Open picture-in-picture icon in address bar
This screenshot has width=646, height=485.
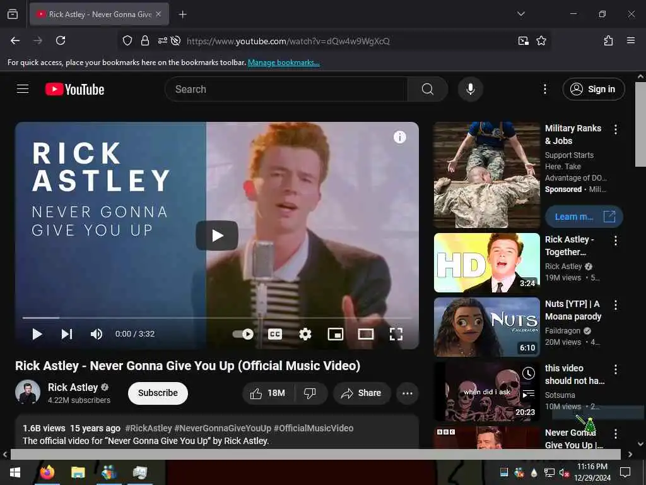pyautogui.click(x=523, y=40)
